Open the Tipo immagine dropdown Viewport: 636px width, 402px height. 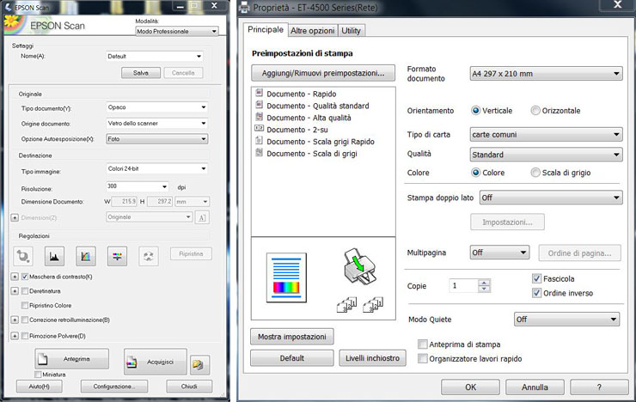(x=156, y=169)
